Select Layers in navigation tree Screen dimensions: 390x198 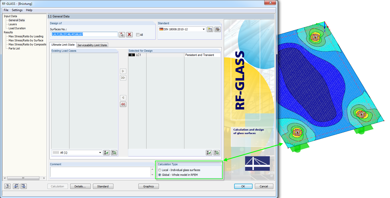(x=13, y=24)
